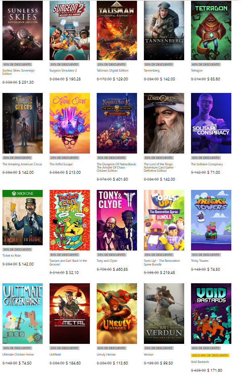Click the Lord of the Rings card game title
Viewport: 241px width, 377px height.
[160, 167]
